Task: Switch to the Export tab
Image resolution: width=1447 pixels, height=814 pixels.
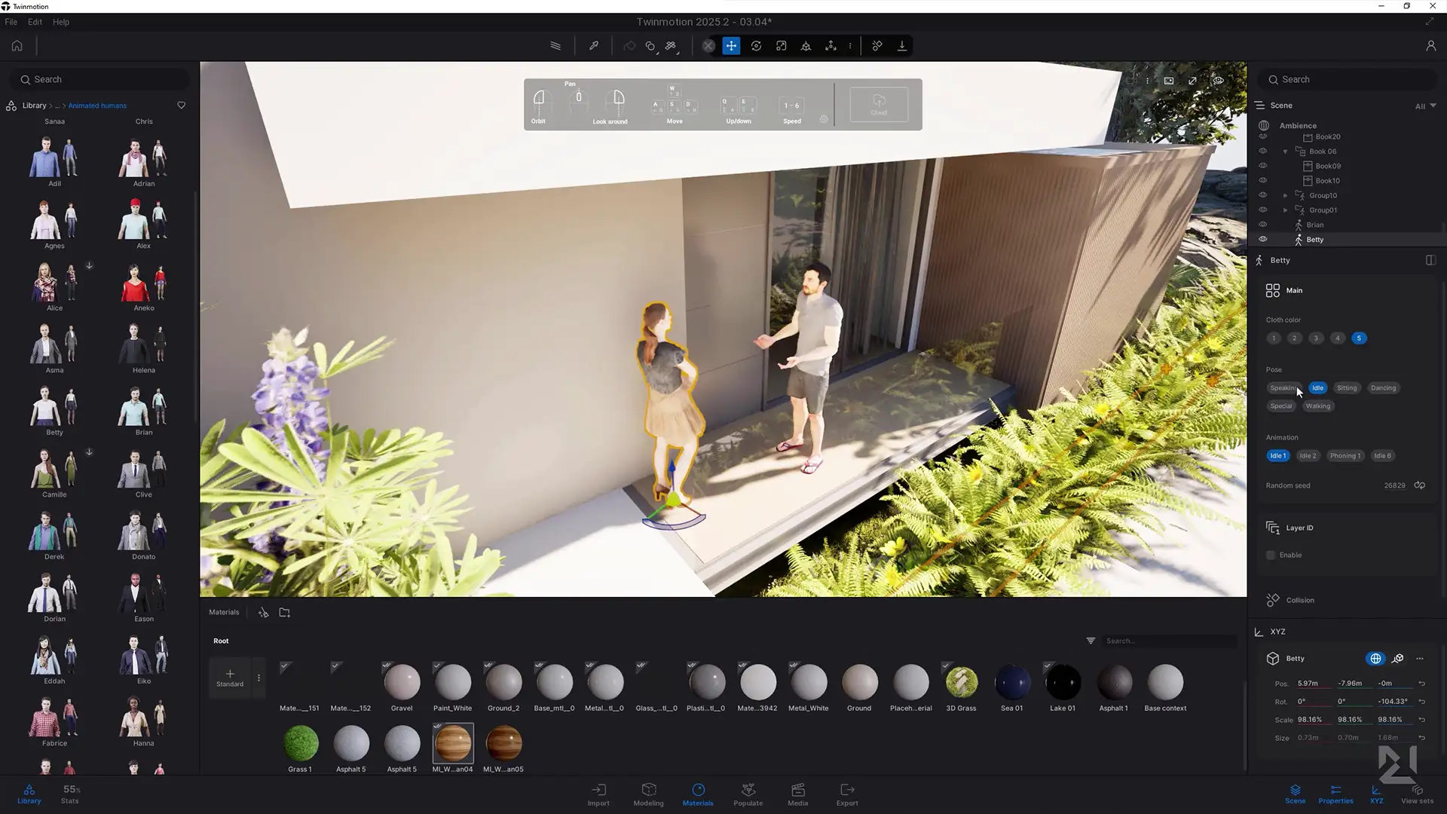Action: 847,794
